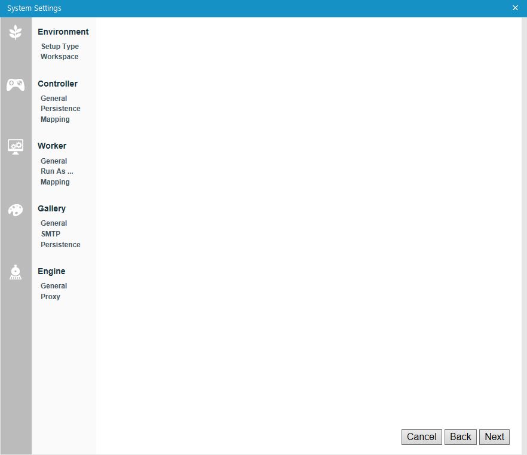Select General under the Controller section

(x=54, y=98)
